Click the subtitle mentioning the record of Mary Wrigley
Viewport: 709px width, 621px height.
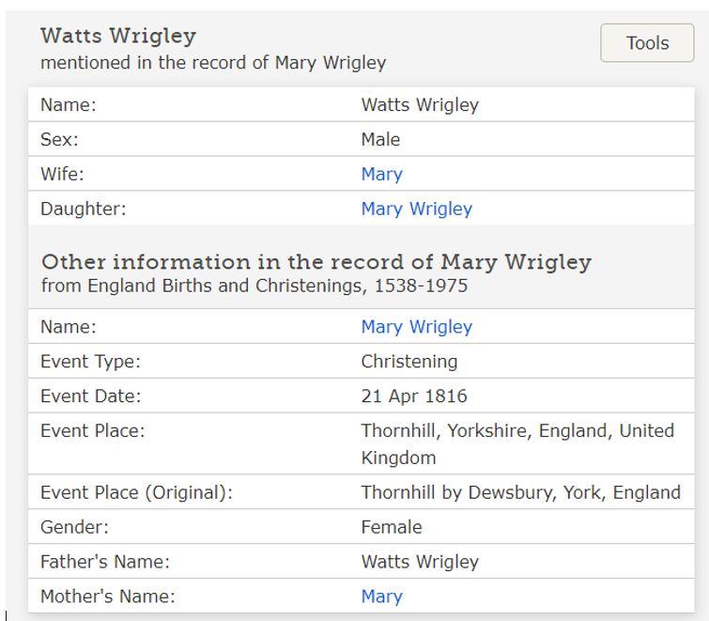(x=213, y=63)
